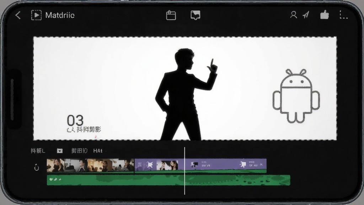Select the third label above the timeline
Image resolution: width=364 pixels, height=205 pixels.
(79, 151)
